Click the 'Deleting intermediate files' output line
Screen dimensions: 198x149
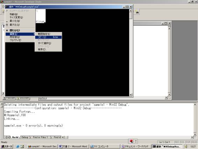pyautogui.click(x=66, y=105)
